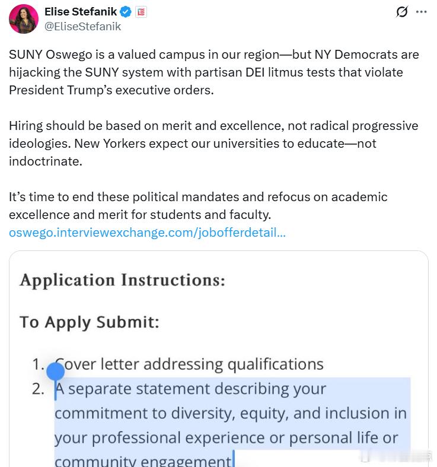The width and height of the screenshot is (437, 467).
Task: Click the Elise Stefanik display name
Action: (81, 12)
